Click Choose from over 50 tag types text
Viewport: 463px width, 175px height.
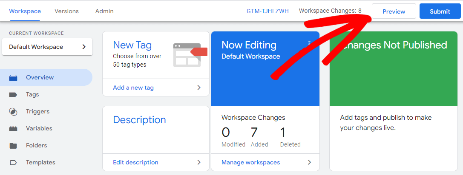137,60
